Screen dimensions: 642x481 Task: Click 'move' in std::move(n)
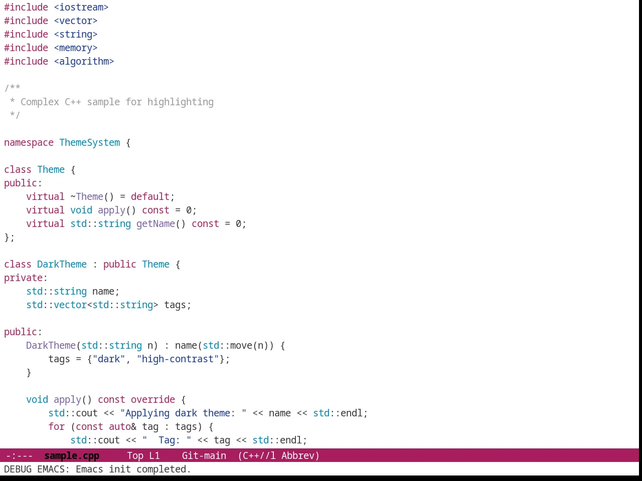click(x=241, y=345)
